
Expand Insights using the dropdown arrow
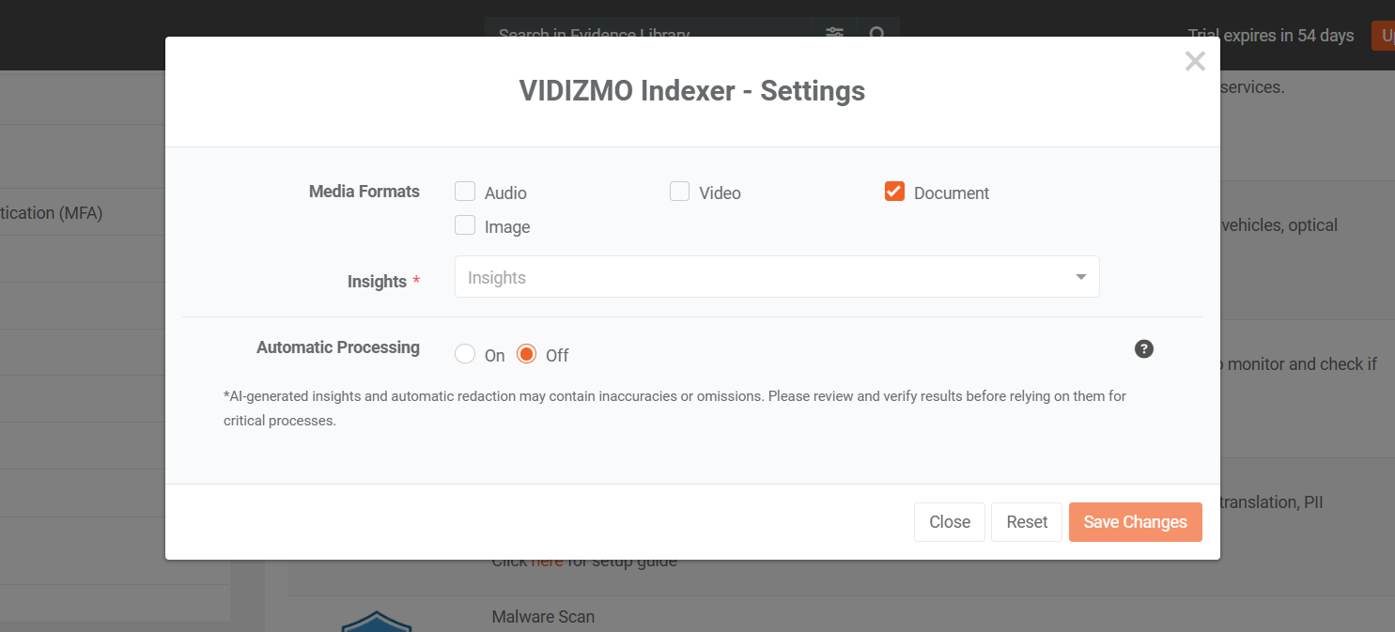coord(1080,278)
